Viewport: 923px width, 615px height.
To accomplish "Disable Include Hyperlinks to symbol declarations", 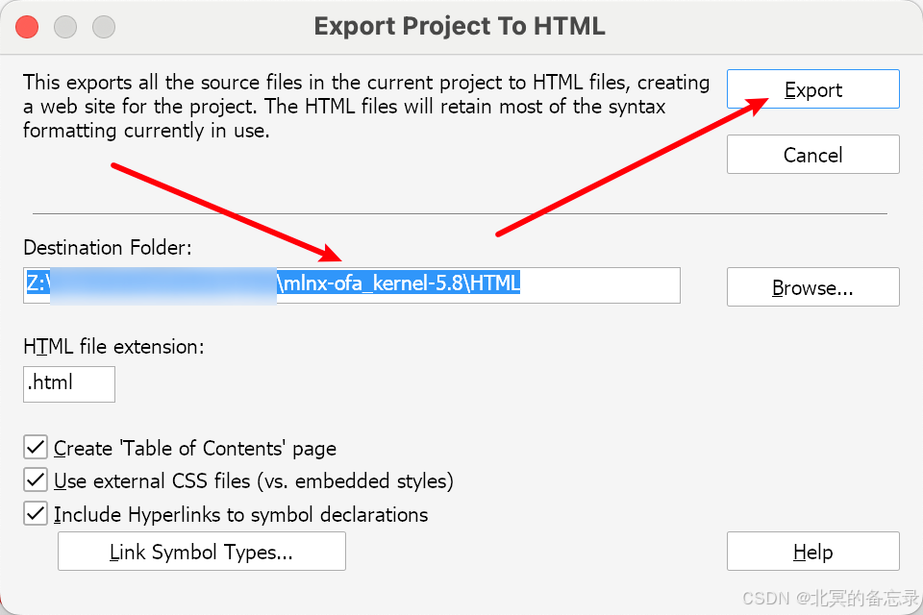I will click(36, 514).
